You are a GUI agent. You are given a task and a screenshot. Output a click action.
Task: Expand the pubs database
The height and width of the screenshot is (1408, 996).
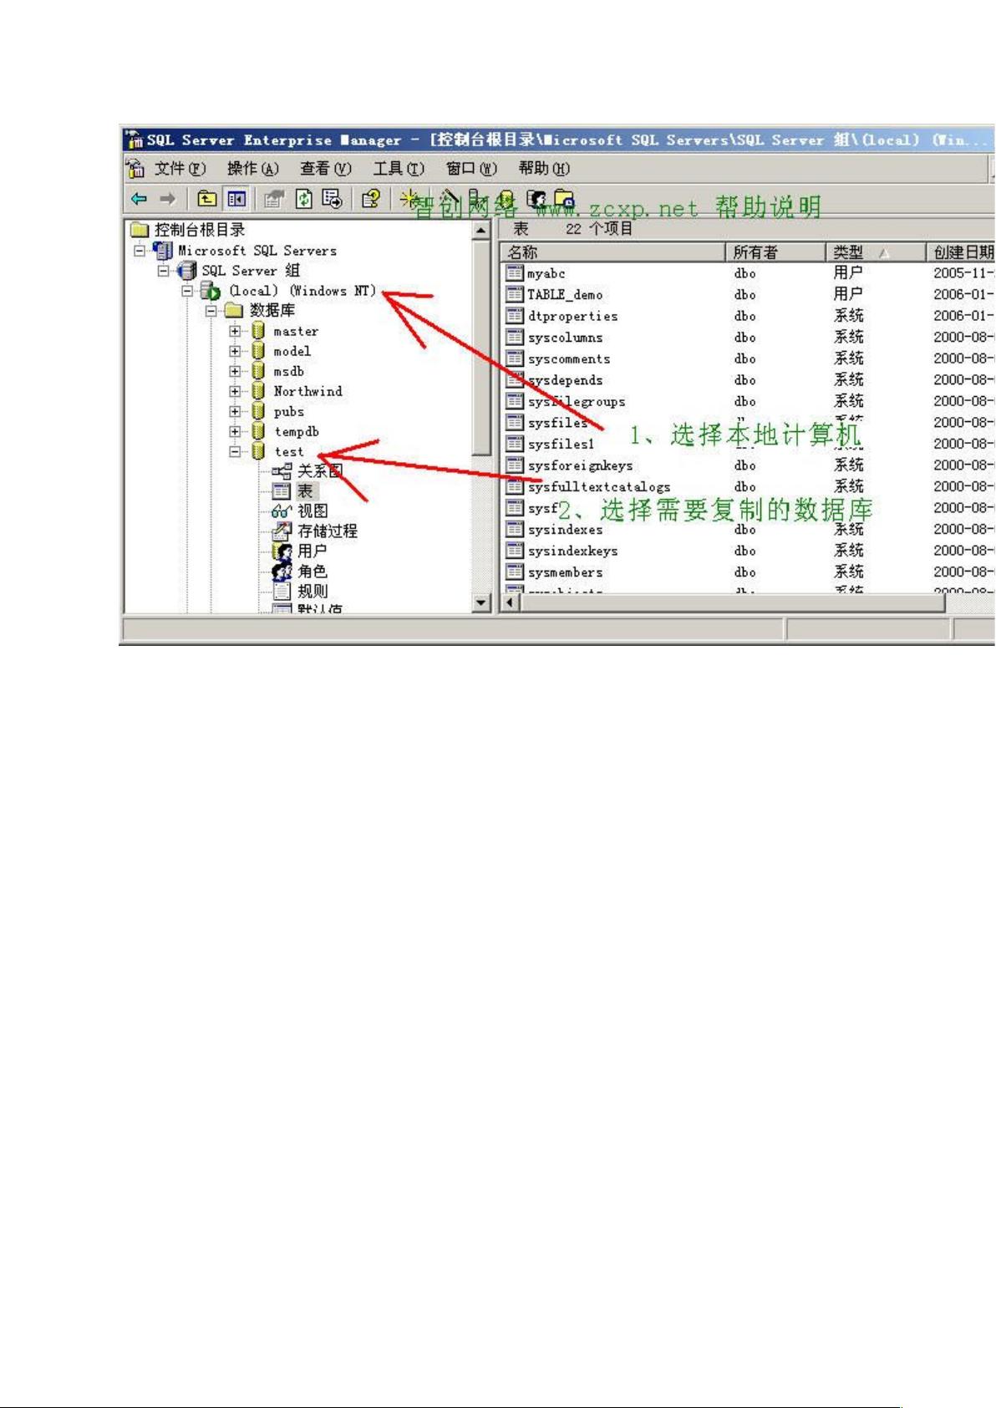[x=235, y=411]
